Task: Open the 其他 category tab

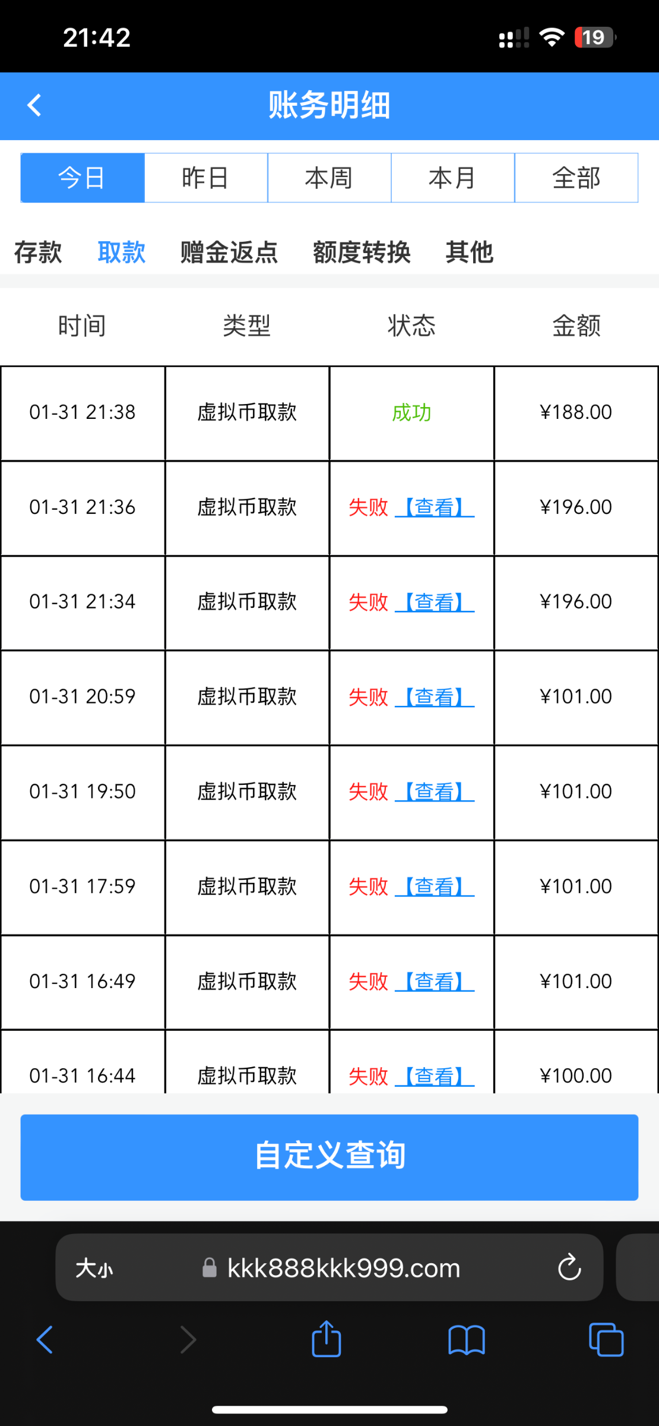Action: [470, 252]
